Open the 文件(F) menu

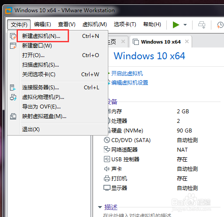pyautogui.click(x=19, y=24)
